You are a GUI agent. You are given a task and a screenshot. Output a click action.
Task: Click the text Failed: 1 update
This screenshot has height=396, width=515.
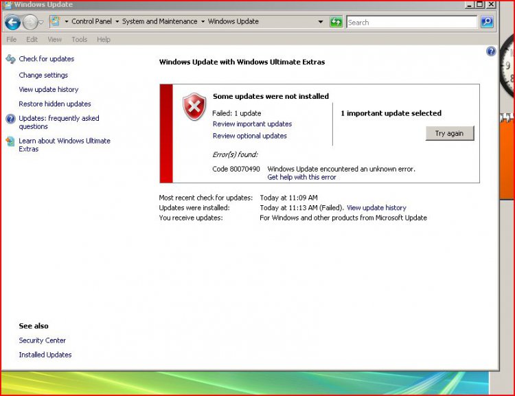click(x=237, y=113)
